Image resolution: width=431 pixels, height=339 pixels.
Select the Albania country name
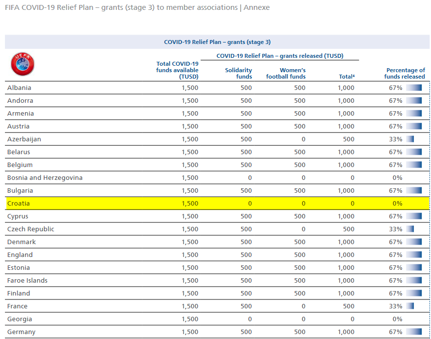tap(19, 88)
